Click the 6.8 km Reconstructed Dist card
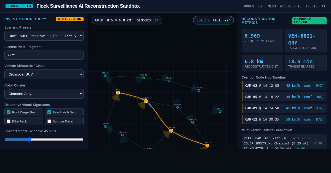This screenshot has height=173, width=331. pos(262,63)
